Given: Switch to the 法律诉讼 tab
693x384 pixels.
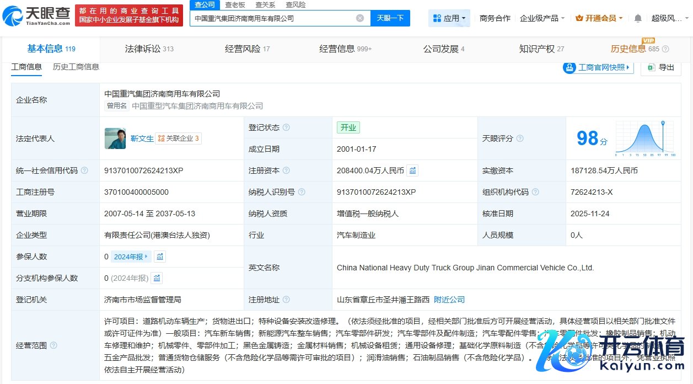Looking at the screenshot, I should (149, 49).
